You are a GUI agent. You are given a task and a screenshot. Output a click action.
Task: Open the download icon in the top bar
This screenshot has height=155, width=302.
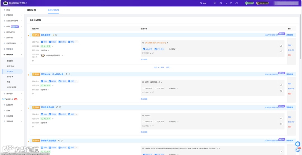[x=226, y=3]
